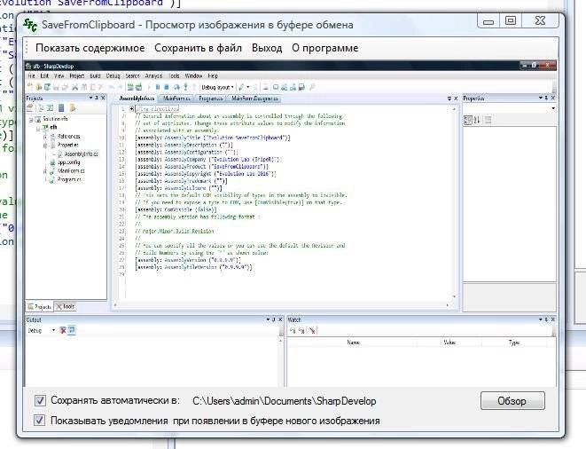The image size is (586, 449).
Task: Click 'Выход' menu item
Action: 267,48
